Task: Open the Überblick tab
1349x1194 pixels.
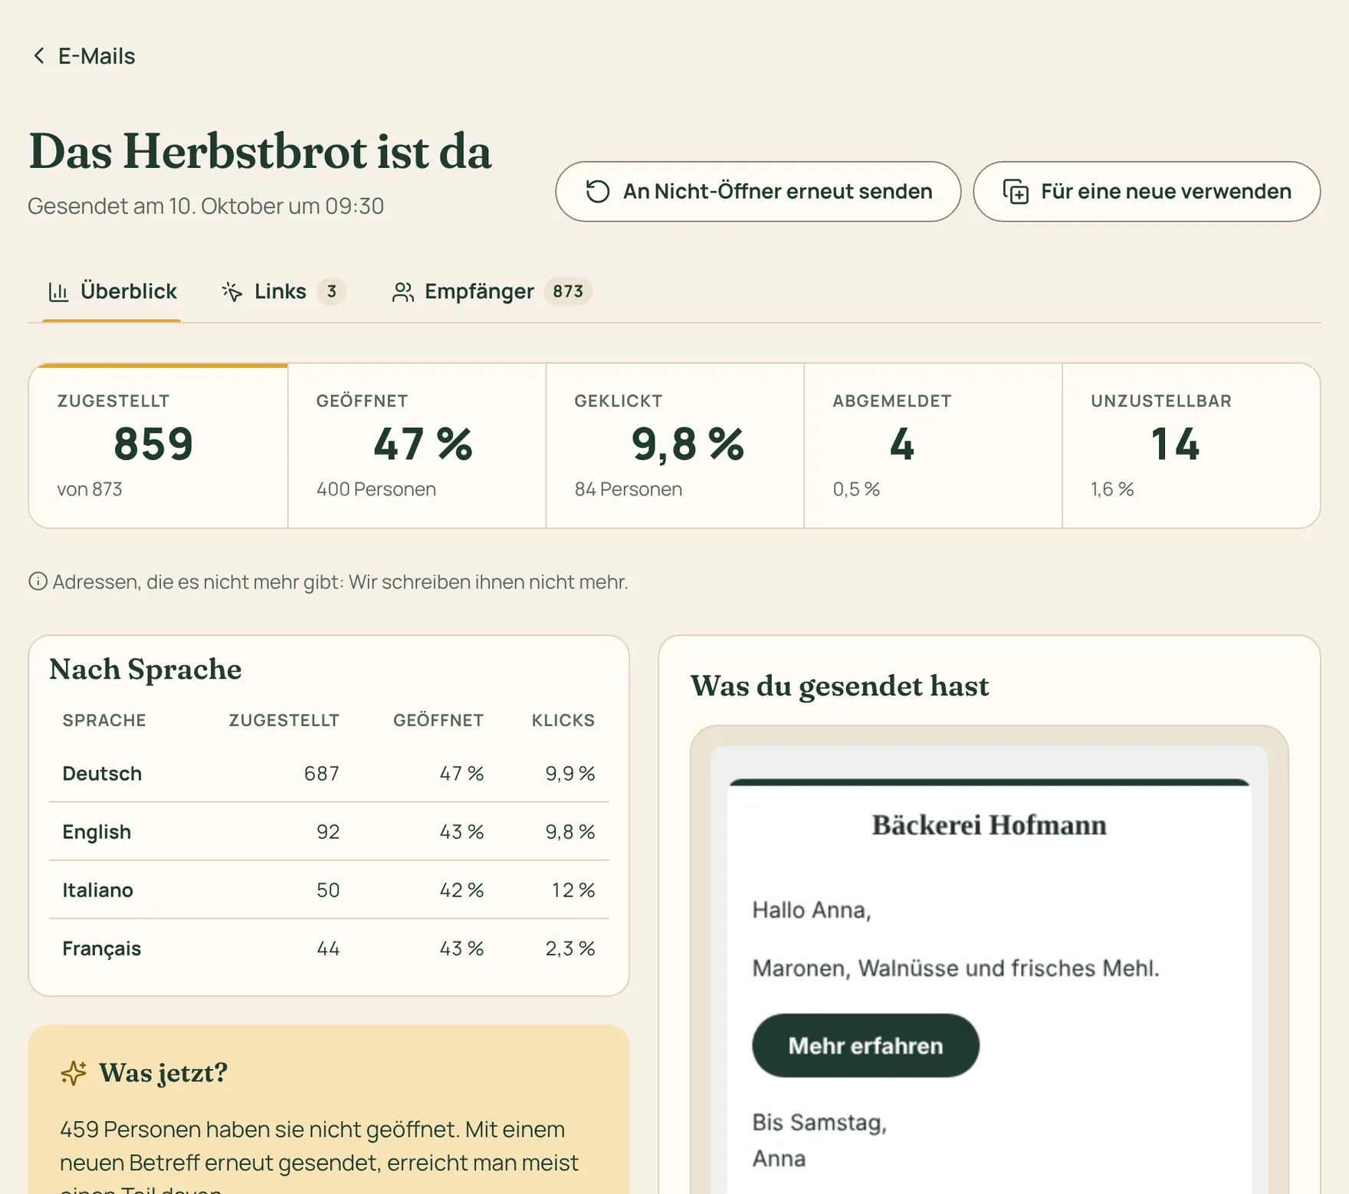Action: point(113,291)
